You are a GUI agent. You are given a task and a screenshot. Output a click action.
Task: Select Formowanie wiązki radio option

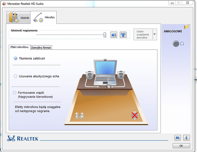point(15,92)
